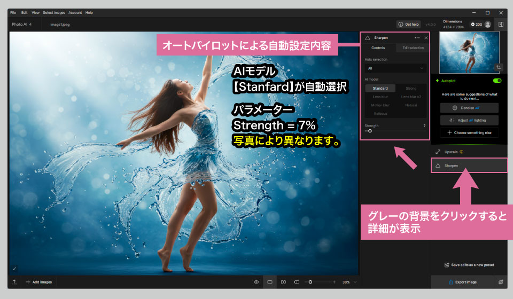Select the Strong AI model
The height and width of the screenshot is (299, 513).
click(x=411, y=89)
